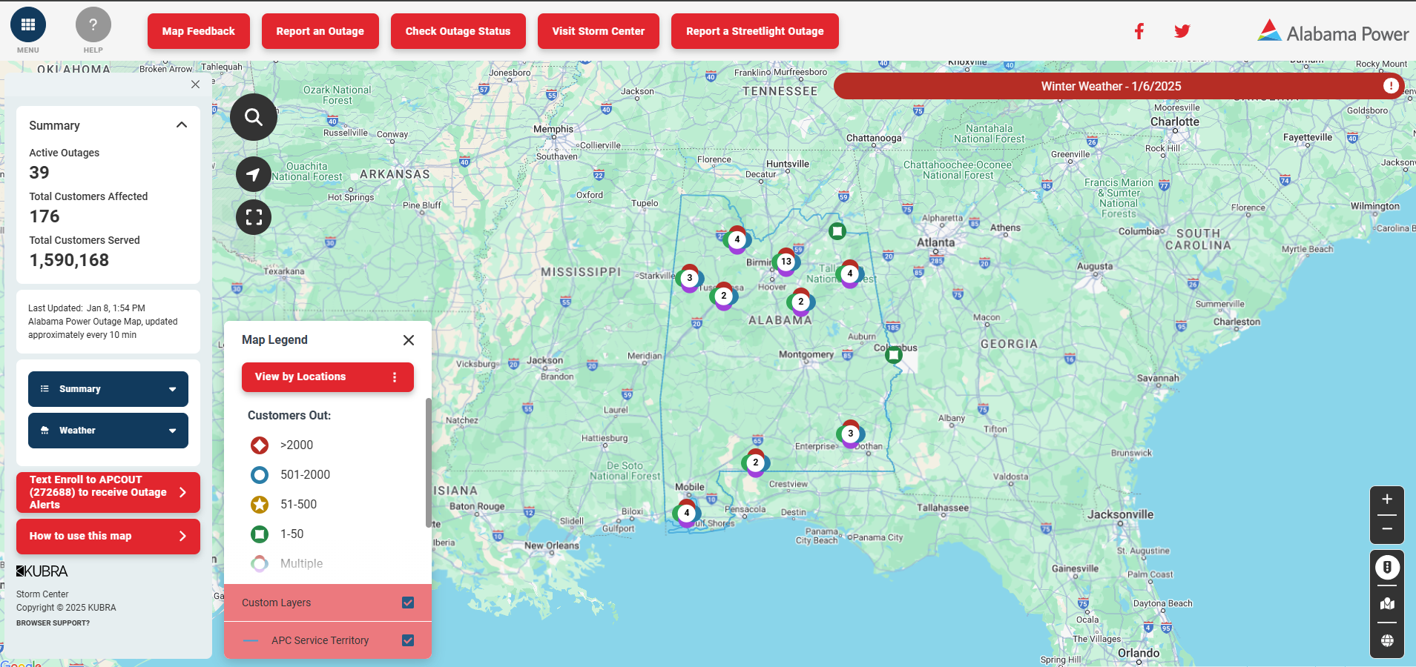Image resolution: width=1416 pixels, height=667 pixels.
Task: Open Report a Streetlight Outage
Action: [755, 31]
